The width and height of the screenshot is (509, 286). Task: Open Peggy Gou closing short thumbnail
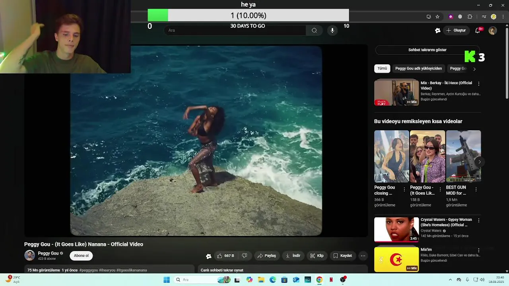pos(392,156)
